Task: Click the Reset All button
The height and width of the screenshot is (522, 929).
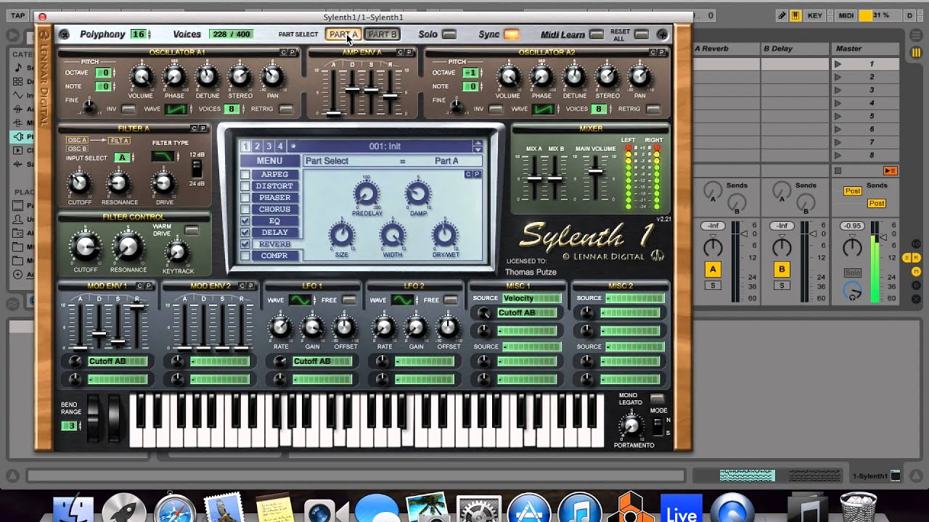Action: [641, 34]
